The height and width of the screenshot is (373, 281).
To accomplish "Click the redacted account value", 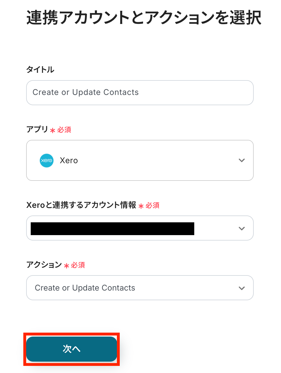I will (112, 229).
